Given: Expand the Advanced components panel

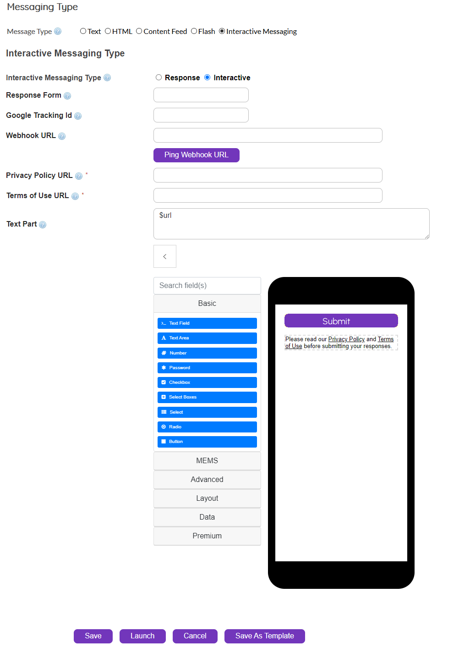Looking at the screenshot, I should point(207,479).
